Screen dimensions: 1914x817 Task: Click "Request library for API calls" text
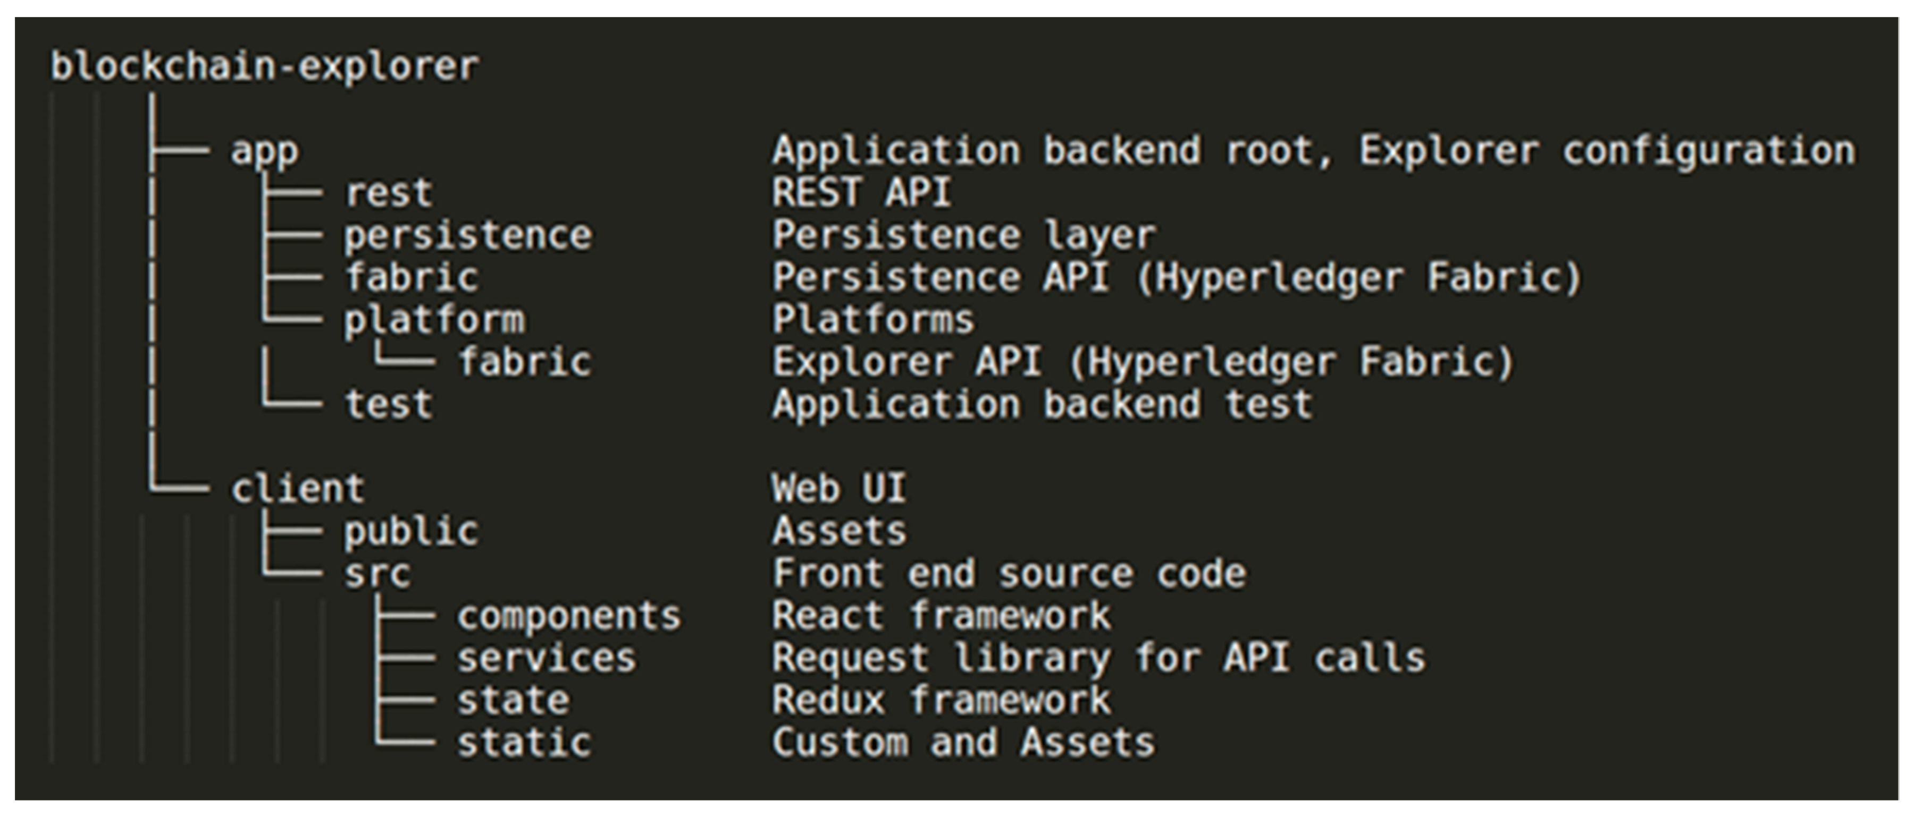click(x=1098, y=659)
